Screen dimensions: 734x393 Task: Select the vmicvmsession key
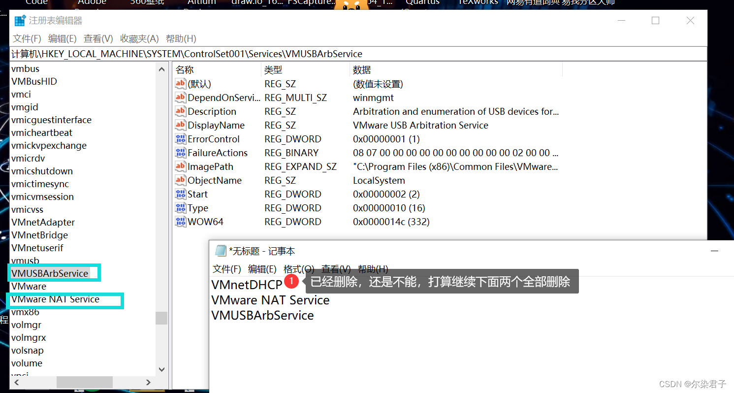pos(42,196)
